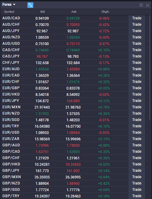152x199 pixels.
Task: Sort by the Symbol column header
Action: pos(9,12)
